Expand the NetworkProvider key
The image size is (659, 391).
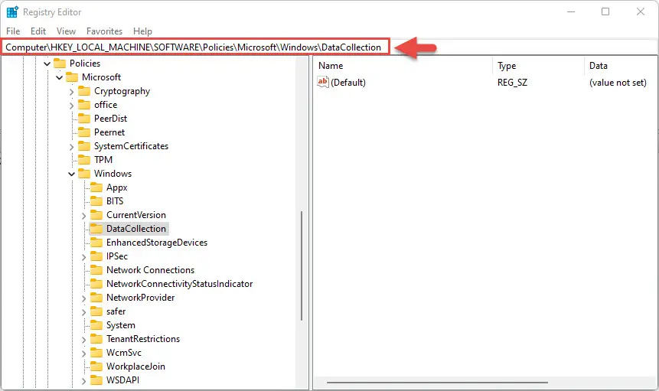tap(83, 298)
